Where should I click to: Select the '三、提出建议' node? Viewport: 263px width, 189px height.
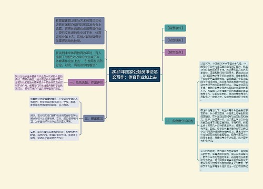(x=94, y=119)
